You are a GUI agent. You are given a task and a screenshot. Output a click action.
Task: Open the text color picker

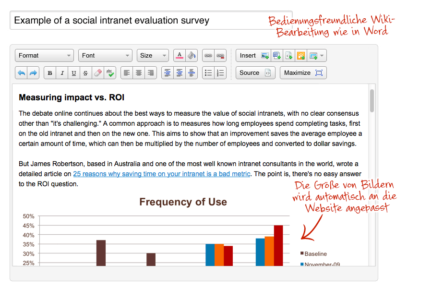(180, 56)
